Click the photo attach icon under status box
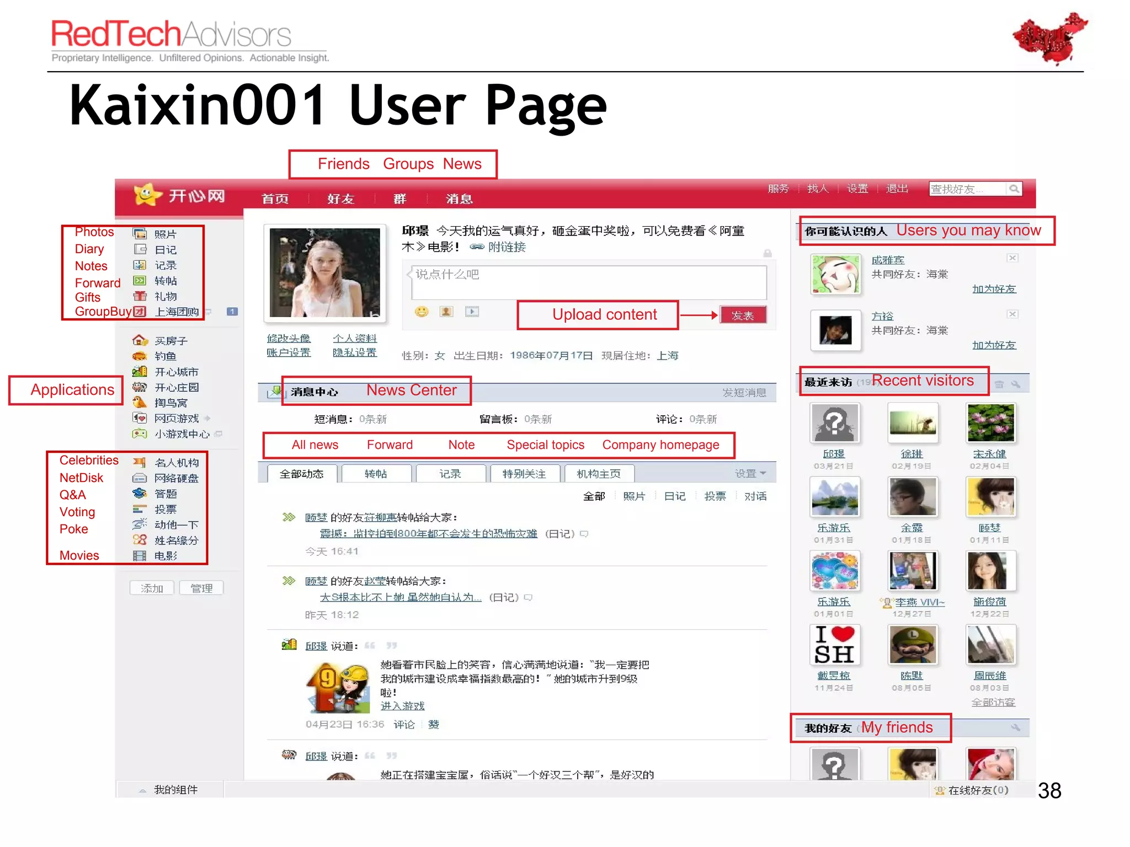 pos(446,312)
